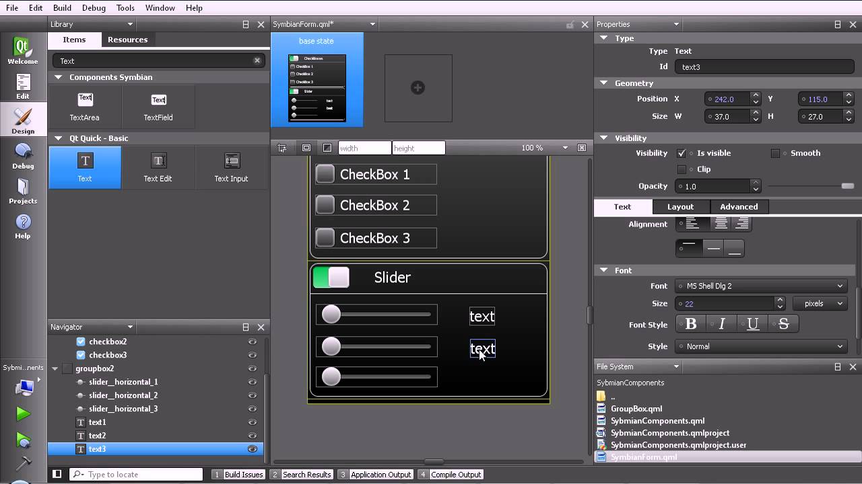Hide checkbox2 via its eye icon

coord(253,341)
